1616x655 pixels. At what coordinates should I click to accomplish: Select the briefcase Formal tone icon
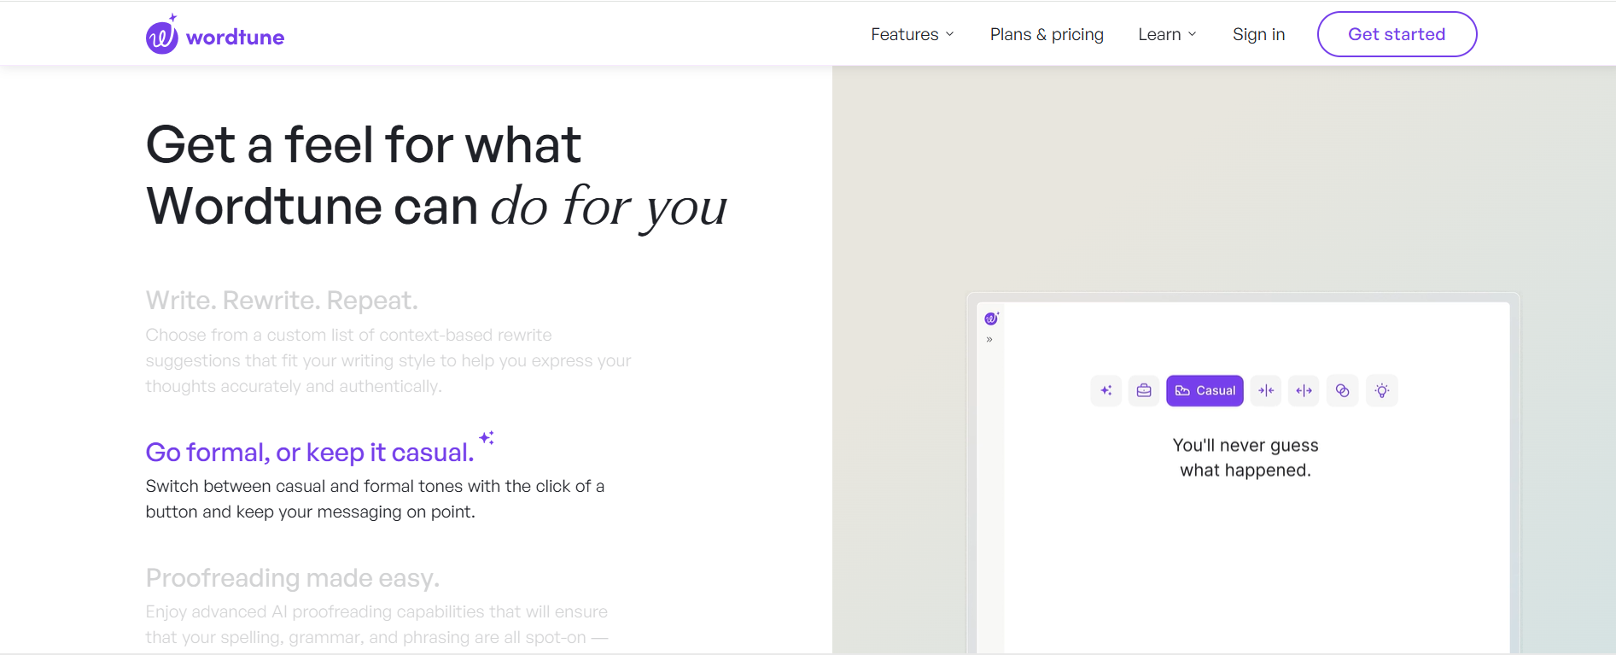point(1144,390)
